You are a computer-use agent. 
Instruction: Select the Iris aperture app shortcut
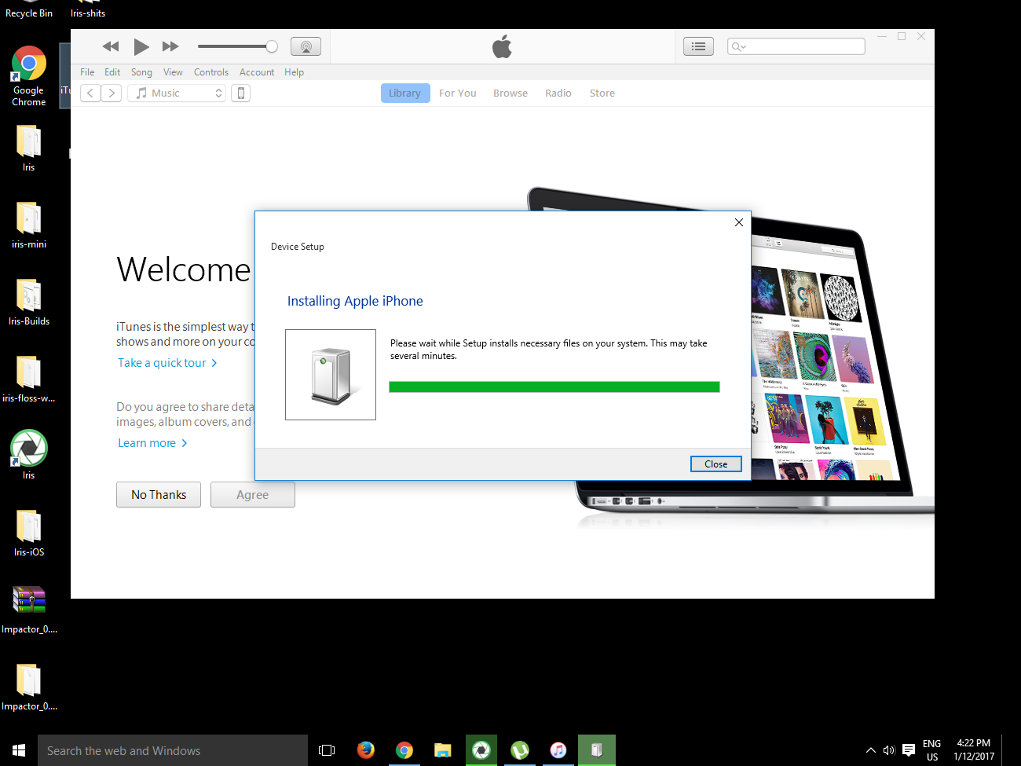pyautogui.click(x=29, y=455)
